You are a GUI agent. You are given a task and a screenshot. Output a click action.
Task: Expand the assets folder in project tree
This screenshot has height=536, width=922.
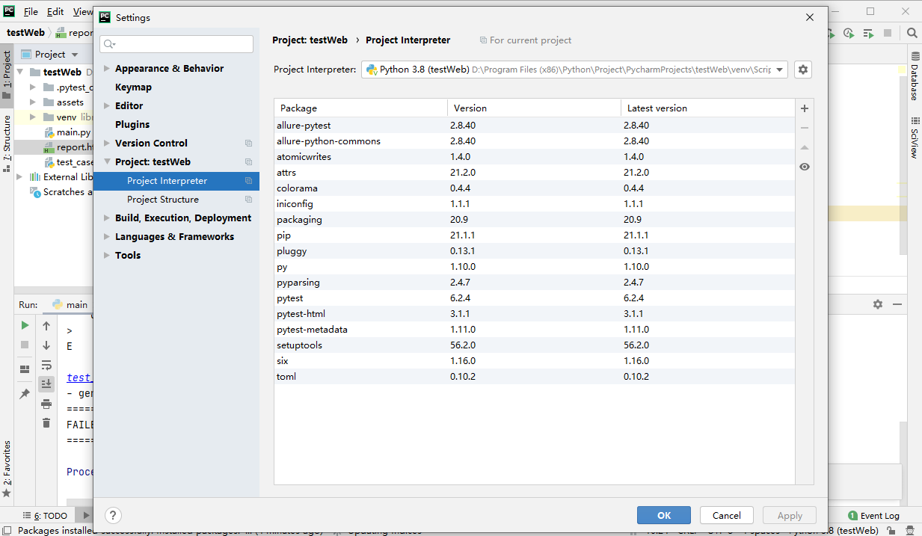pos(33,102)
